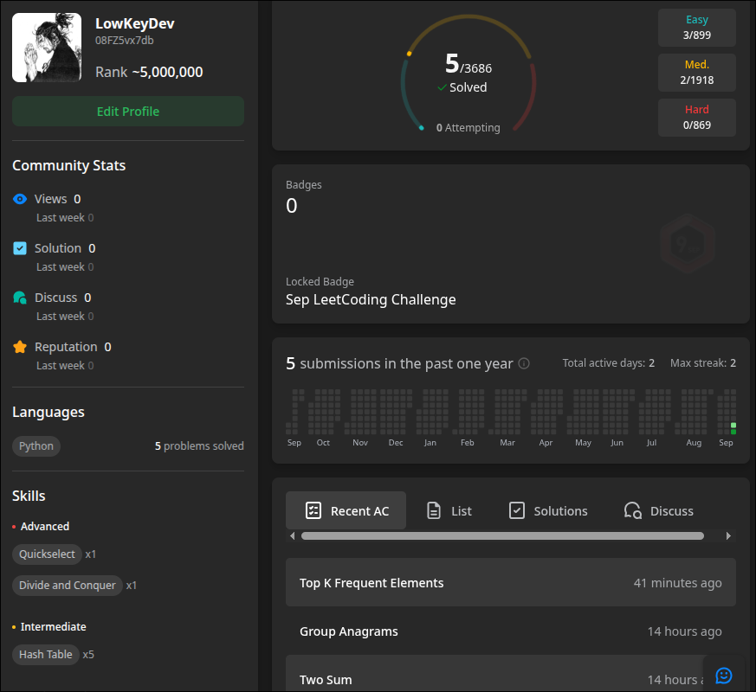Open the Easy 3/899 stats card
The width and height of the screenshot is (756, 692).
697,28
